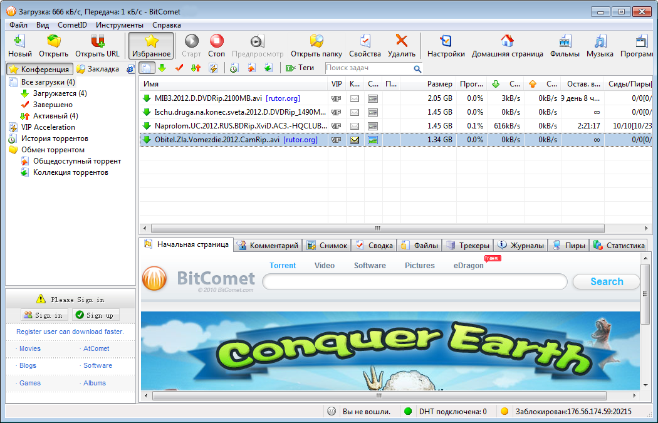Open the Инструменты menu

click(x=120, y=25)
